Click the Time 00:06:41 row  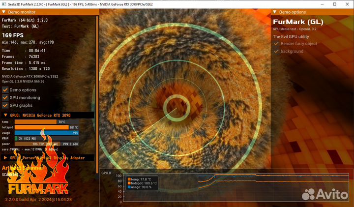pyautogui.click(x=24, y=51)
